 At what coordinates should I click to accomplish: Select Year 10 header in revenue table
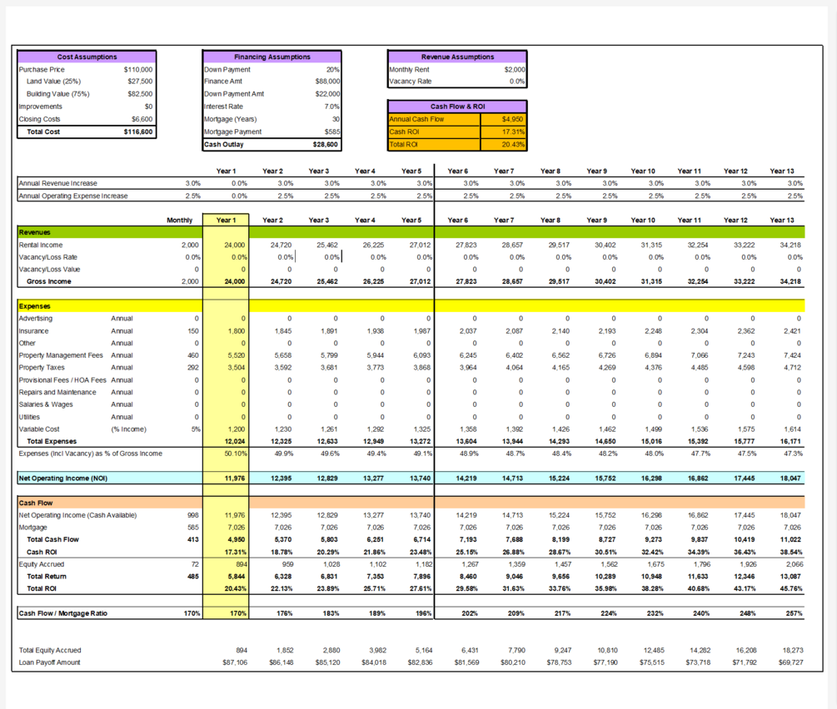click(643, 220)
